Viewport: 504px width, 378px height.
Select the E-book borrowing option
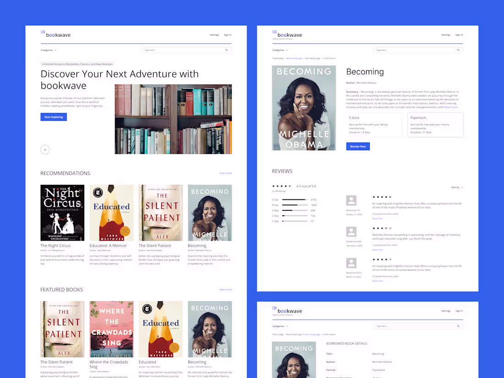(x=373, y=125)
